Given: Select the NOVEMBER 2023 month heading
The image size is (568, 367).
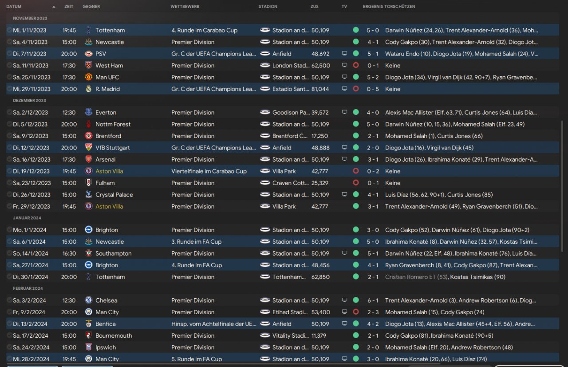Looking at the screenshot, I should [x=30, y=18].
